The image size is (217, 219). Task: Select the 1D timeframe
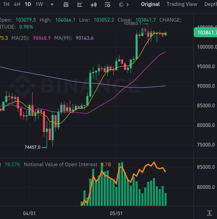click(28, 4)
